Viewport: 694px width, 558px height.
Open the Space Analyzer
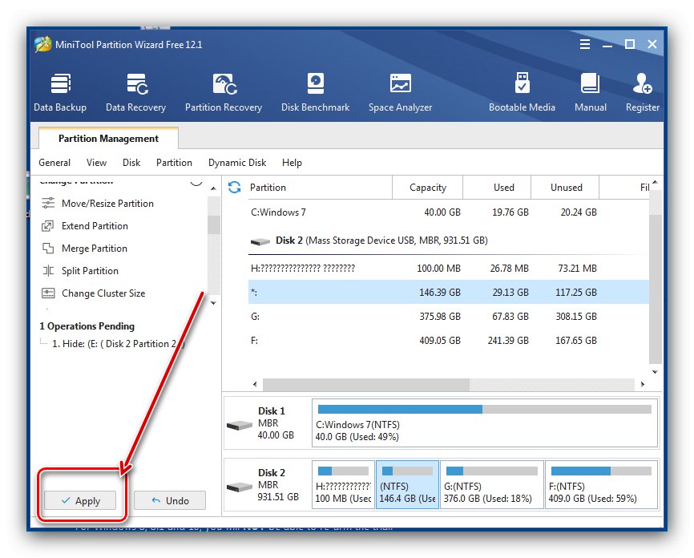400,92
